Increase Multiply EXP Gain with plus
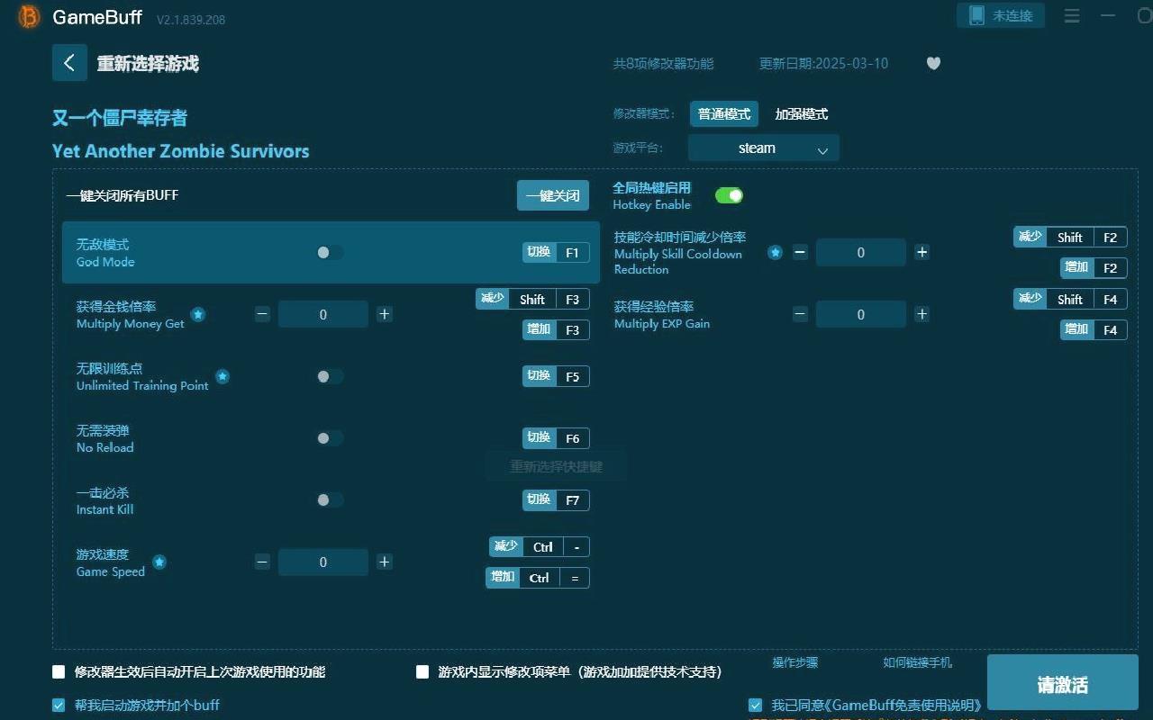1153x720 pixels. point(922,314)
